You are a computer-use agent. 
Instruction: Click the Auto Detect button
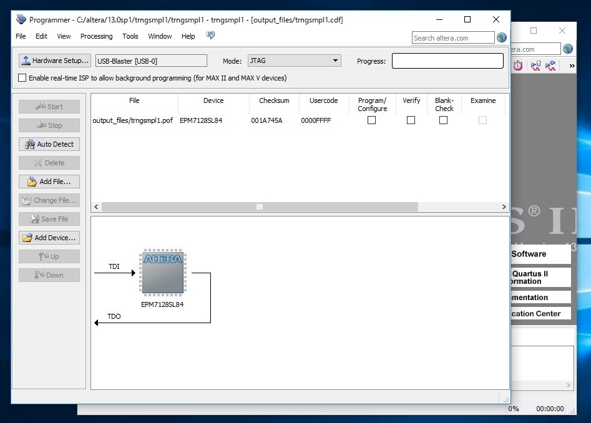click(49, 144)
